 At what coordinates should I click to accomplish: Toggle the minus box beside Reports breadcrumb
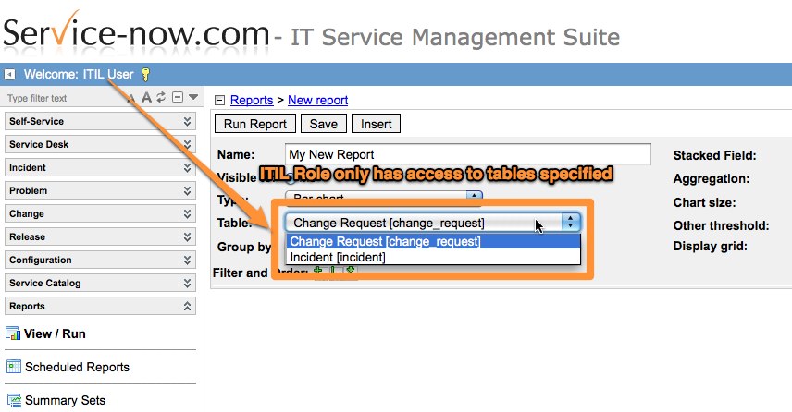pos(220,101)
